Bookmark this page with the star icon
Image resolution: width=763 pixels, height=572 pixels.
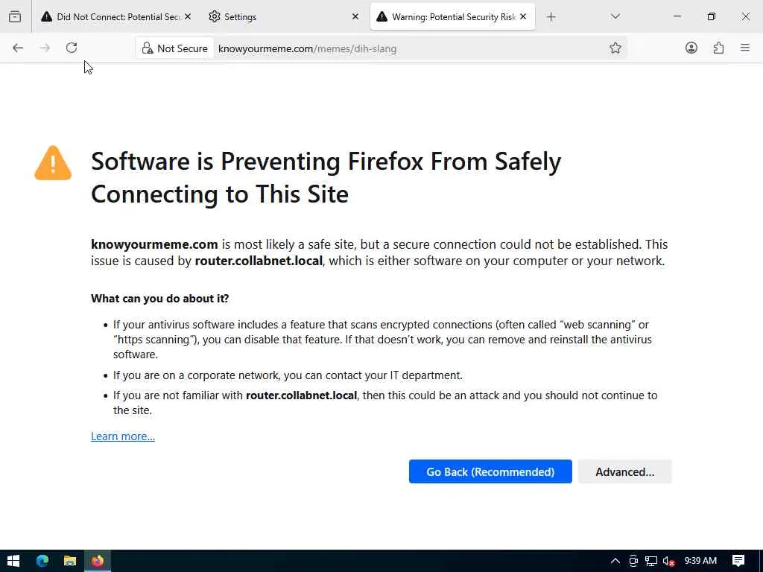[615, 48]
